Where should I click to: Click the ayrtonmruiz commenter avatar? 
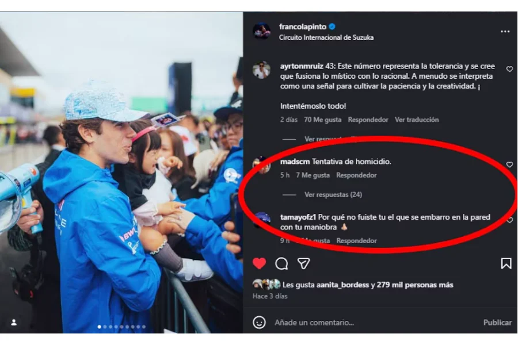click(261, 70)
